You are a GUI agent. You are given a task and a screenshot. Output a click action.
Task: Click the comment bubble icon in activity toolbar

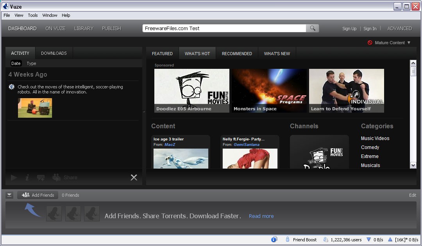pyautogui.click(x=41, y=178)
